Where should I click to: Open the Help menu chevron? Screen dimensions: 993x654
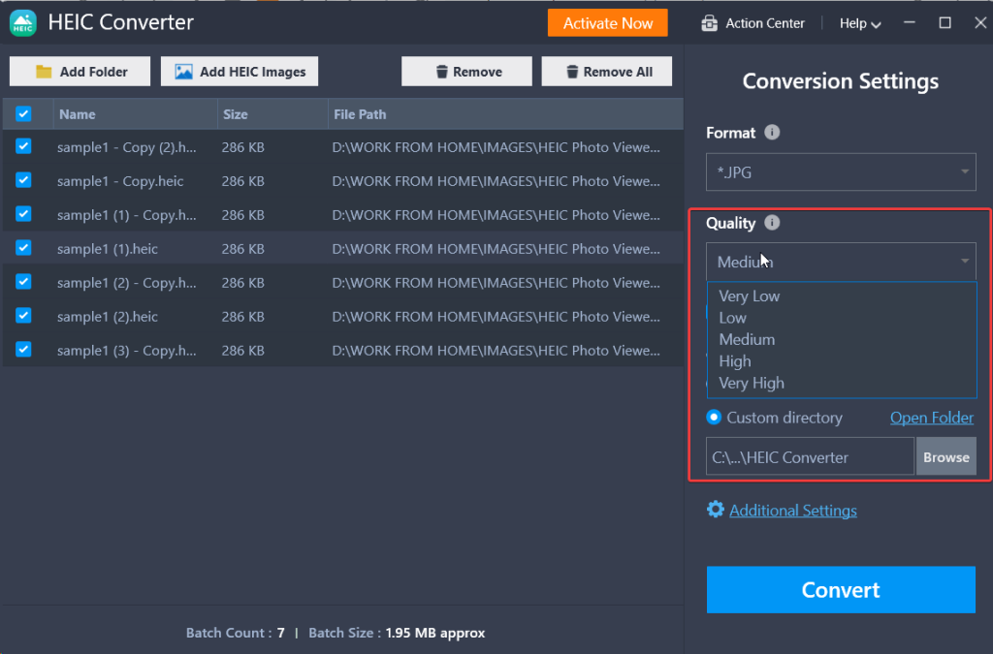876,24
